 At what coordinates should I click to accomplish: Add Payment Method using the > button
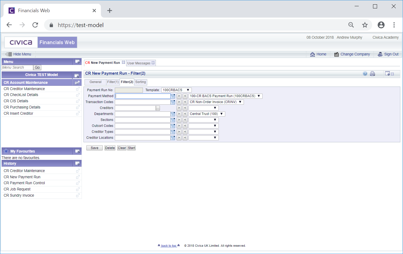179,96
